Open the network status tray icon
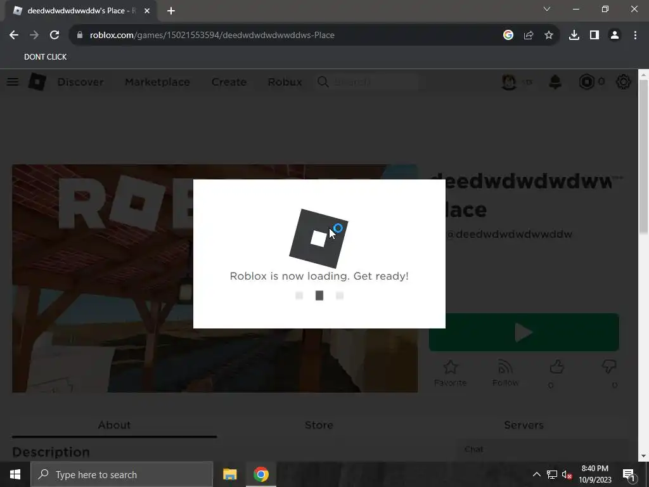 click(552, 474)
